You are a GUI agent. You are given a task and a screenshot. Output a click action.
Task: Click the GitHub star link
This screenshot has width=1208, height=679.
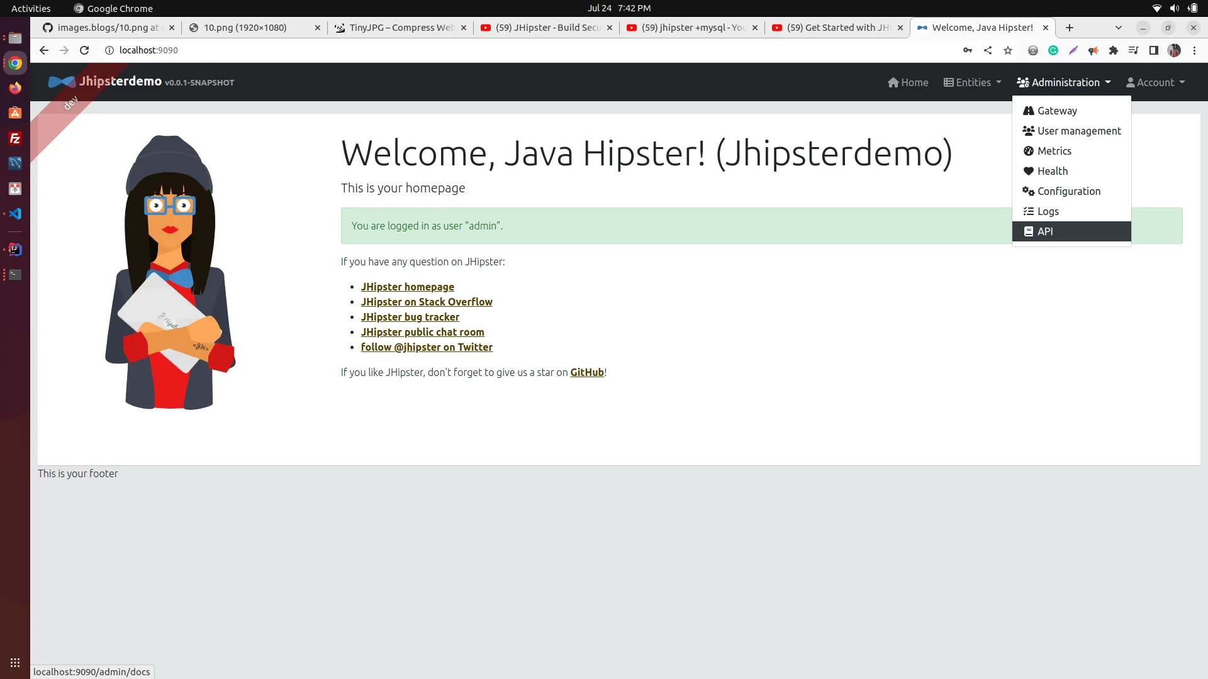click(x=586, y=372)
